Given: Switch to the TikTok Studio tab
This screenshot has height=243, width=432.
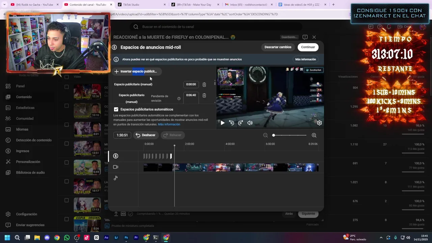Looking at the screenshot, I should click(x=141, y=5).
